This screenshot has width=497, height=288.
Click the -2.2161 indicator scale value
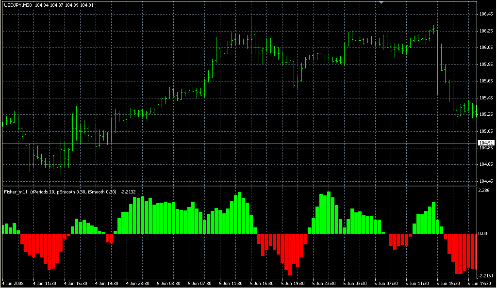pos(486,276)
